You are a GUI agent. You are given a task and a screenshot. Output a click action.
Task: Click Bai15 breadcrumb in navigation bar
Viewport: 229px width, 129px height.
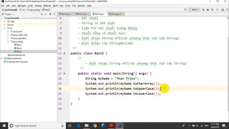pos(46,10)
